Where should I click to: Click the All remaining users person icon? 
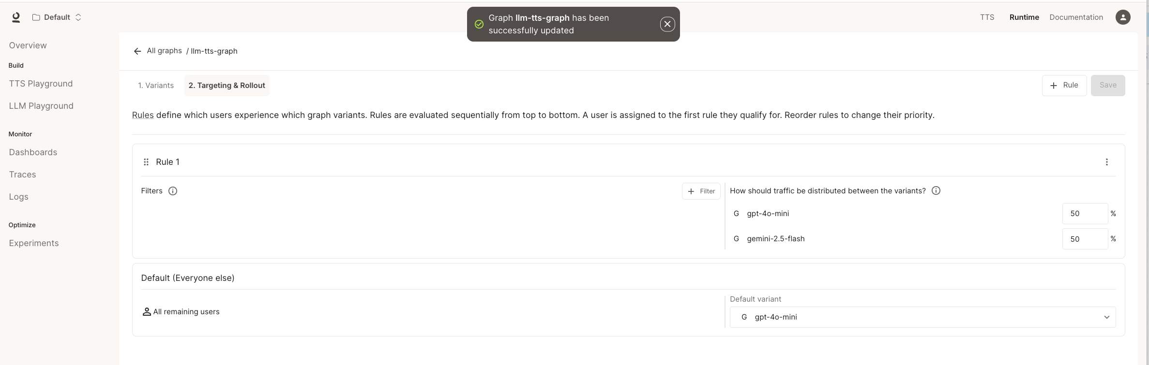[x=147, y=312]
